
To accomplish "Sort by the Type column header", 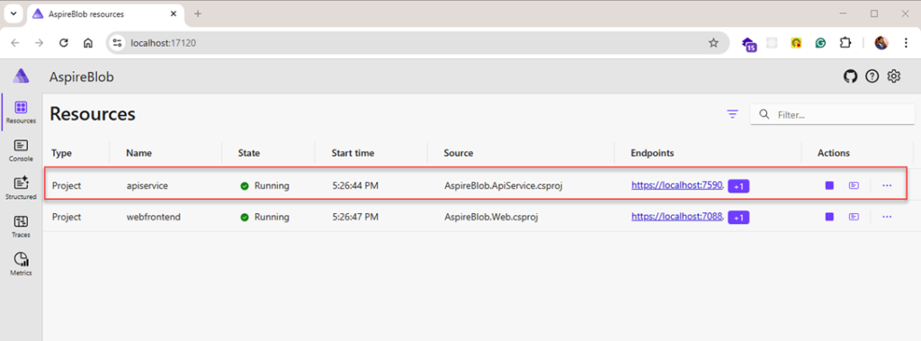I will (62, 153).
